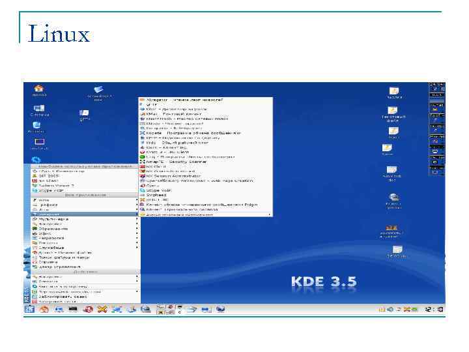Click the KMail icon in the Internet submenu

pyautogui.click(x=143, y=113)
